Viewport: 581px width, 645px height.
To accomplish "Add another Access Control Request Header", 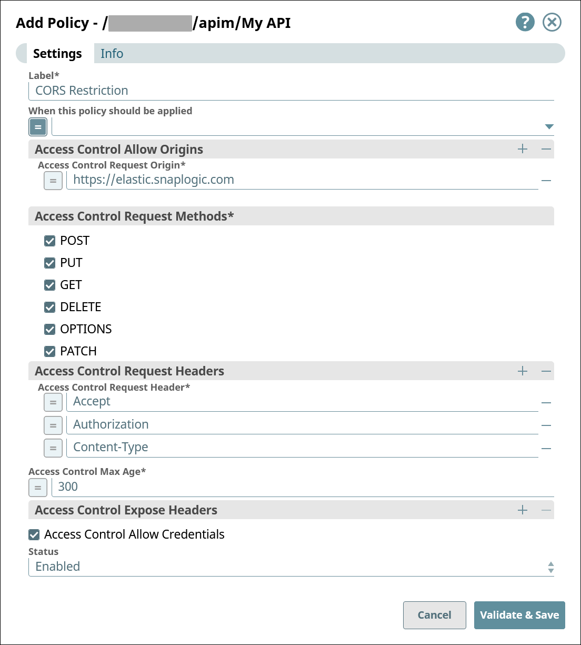I will coord(523,371).
